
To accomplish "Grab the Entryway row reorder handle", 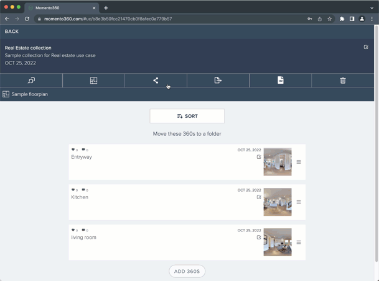I will pyautogui.click(x=299, y=162).
